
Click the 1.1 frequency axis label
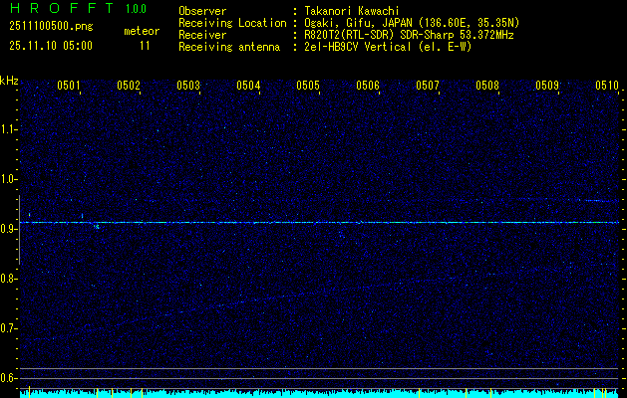click(9, 129)
